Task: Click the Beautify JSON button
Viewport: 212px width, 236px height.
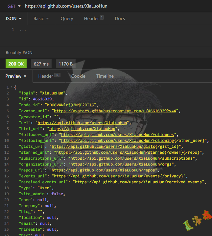Action: pyautogui.click(x=19, y=52)
